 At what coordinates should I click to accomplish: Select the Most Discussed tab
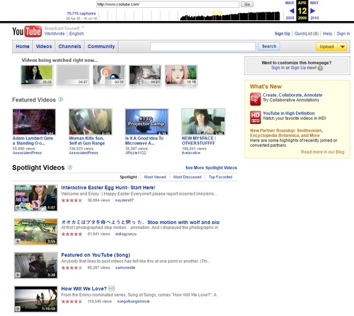pos(187,177)
